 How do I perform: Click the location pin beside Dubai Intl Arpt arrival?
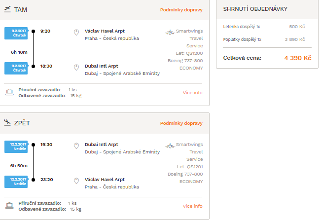(x=76, y=68)
